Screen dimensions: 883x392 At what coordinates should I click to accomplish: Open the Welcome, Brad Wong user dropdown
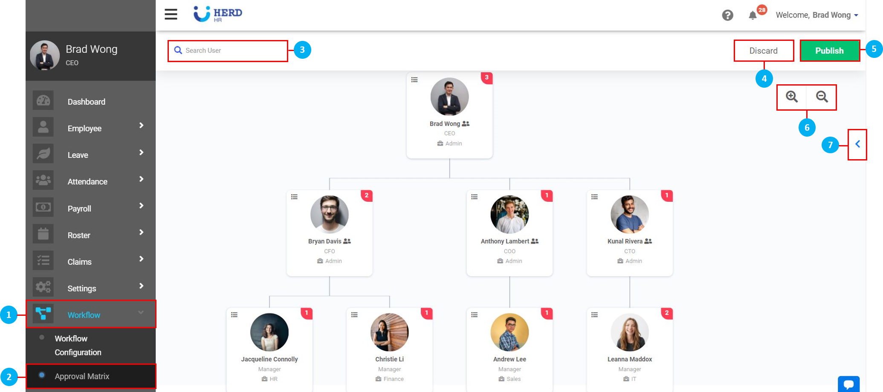click(817, 15)
